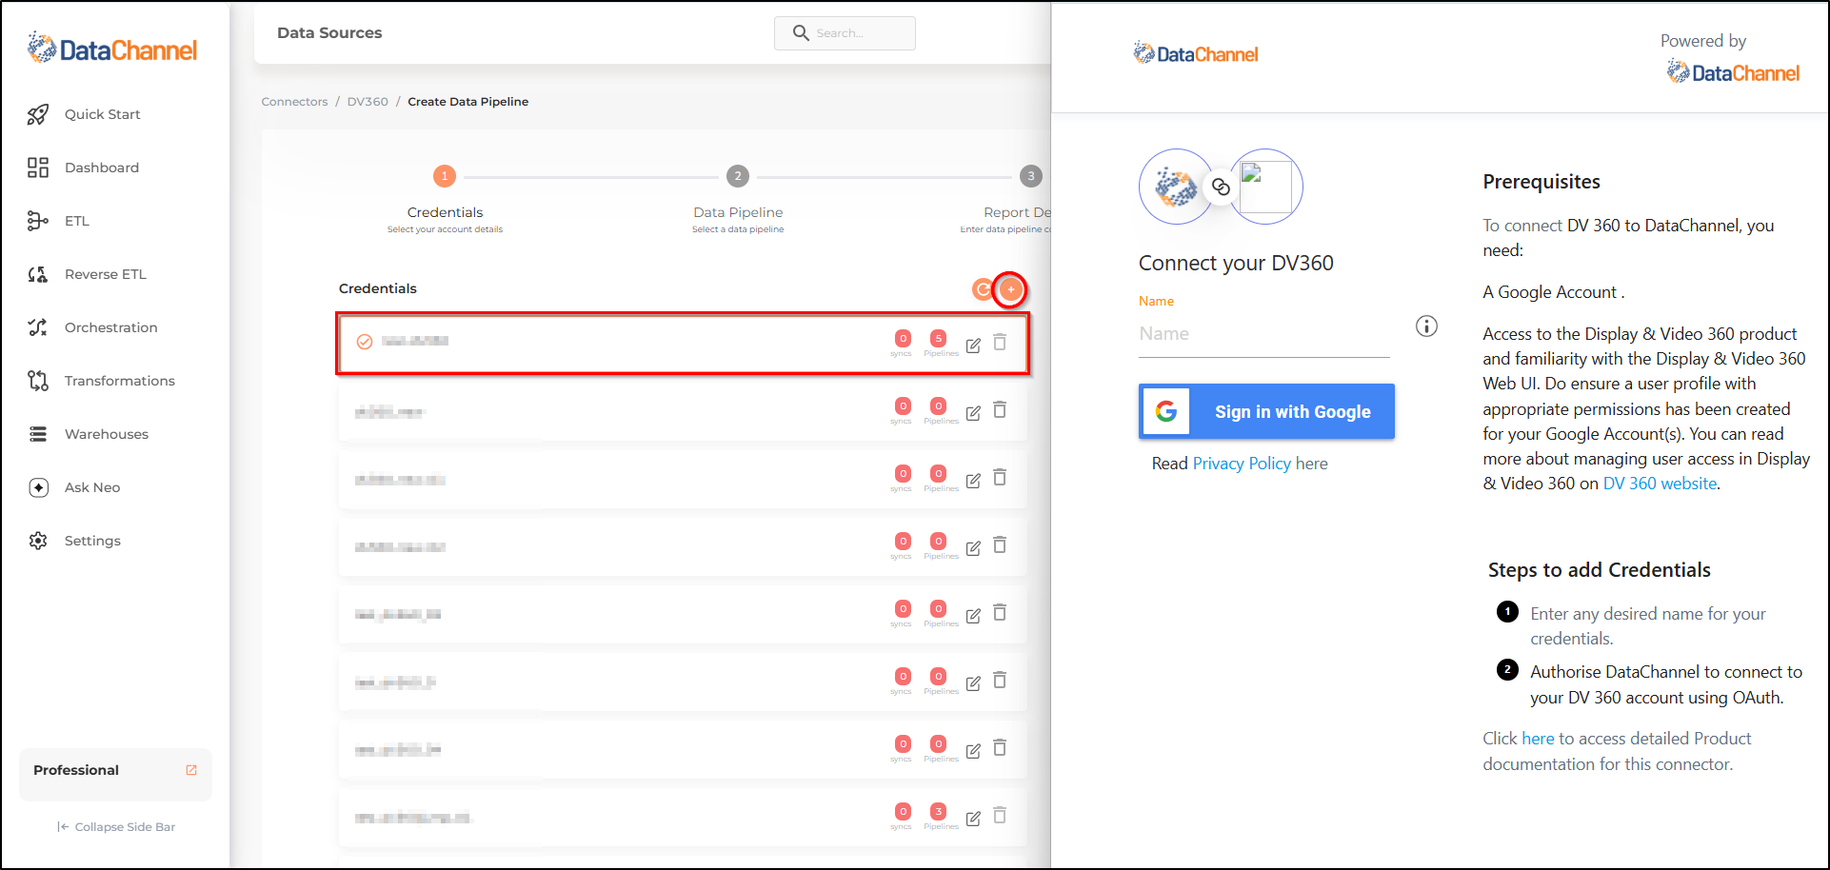The height and width of the screenshot is (870, 1830).
Task: Navigate to Connectors breadcrumb
Action: (x=294, y=102)
